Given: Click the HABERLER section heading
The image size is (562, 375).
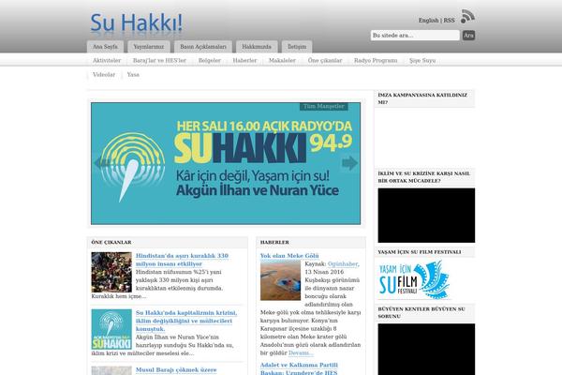Looking at the screenshot, I should 274,242.
